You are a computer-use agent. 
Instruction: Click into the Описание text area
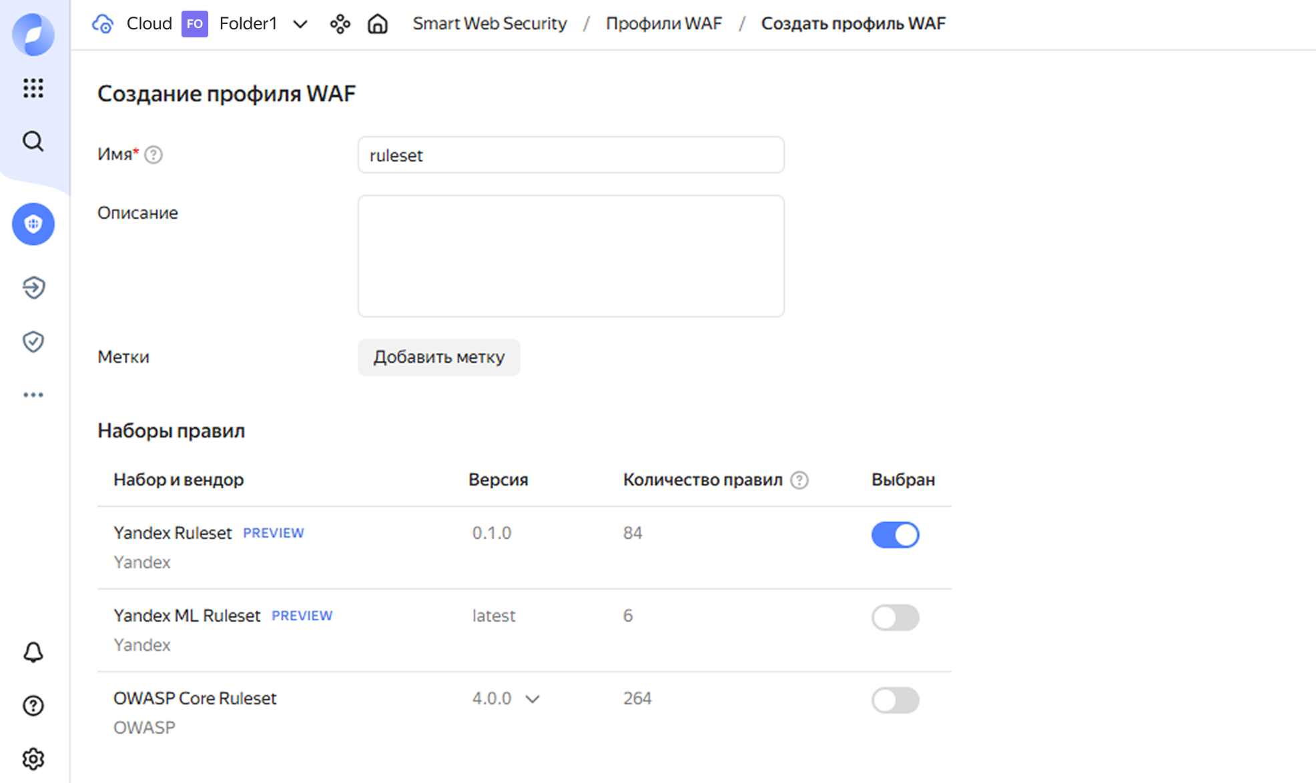571,256
